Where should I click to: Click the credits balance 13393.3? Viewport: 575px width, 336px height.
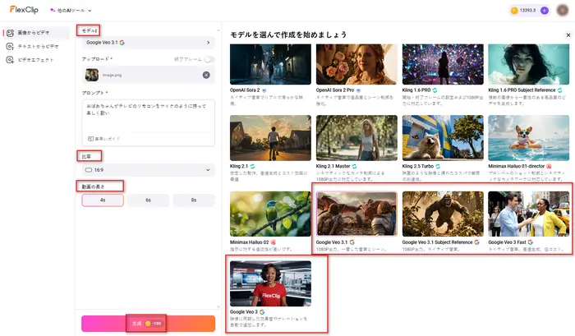(527, 11)
